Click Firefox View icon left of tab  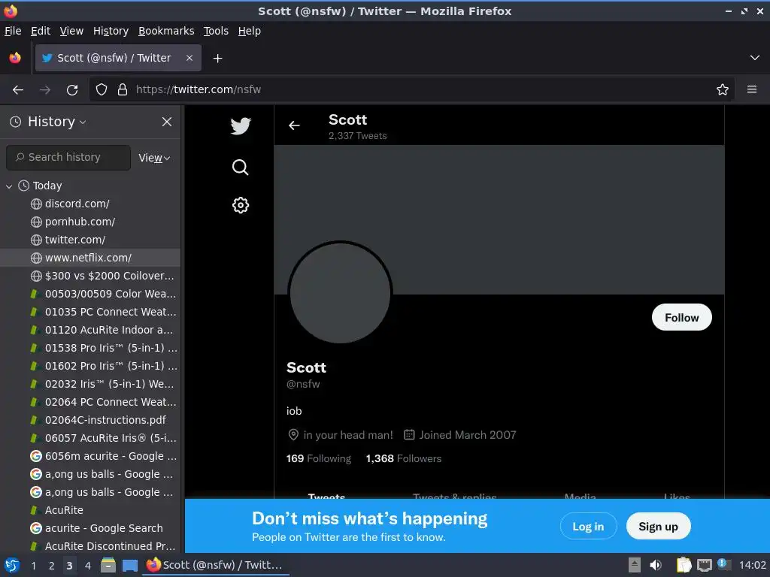pyautogui.click(x=15, y=58)
